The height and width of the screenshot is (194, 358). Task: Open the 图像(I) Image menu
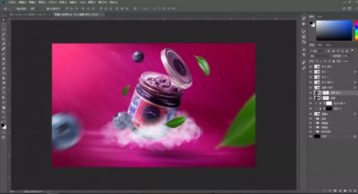point(32,2)
